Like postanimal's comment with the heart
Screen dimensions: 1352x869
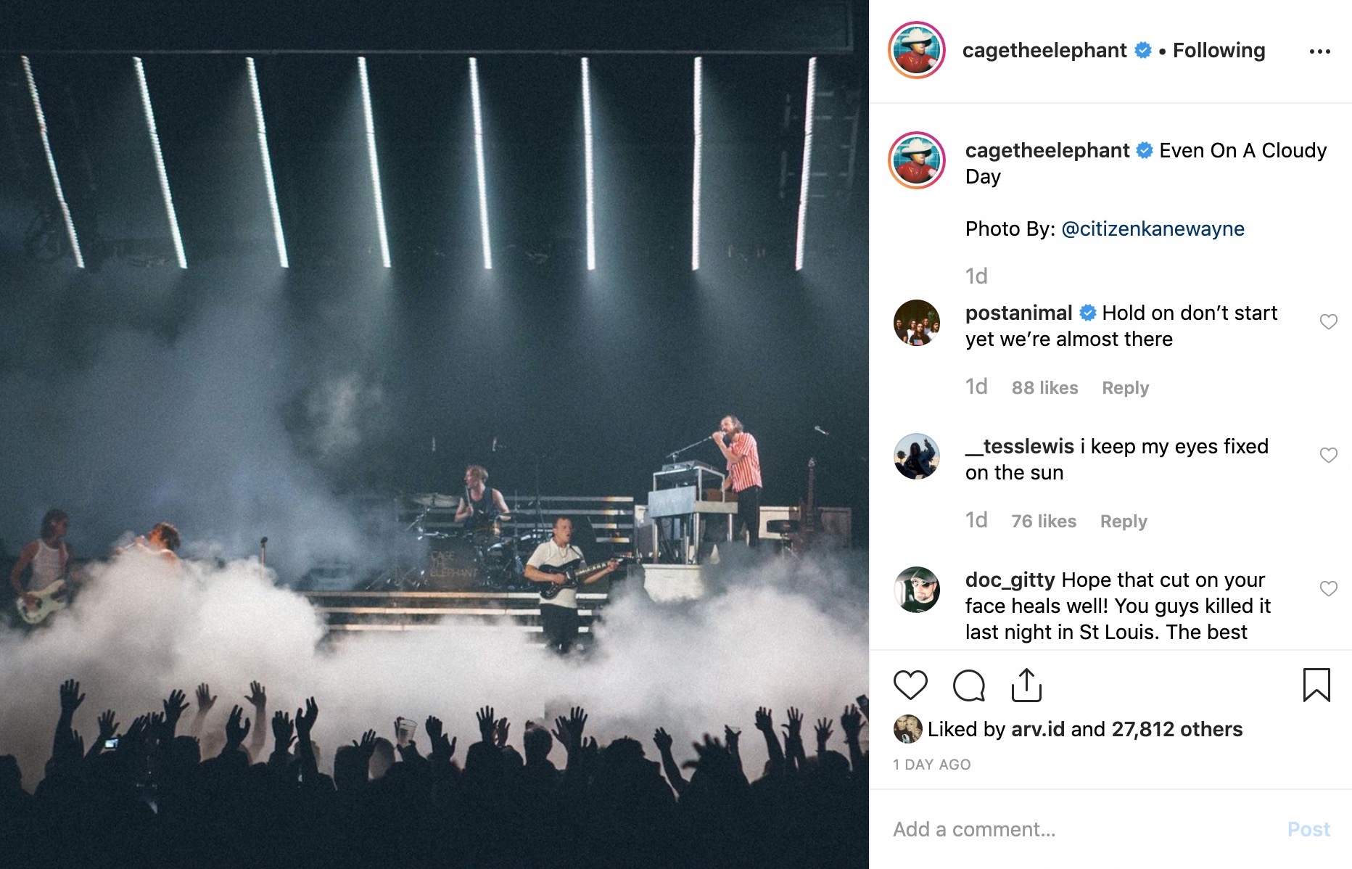(x=1328, y=321)
